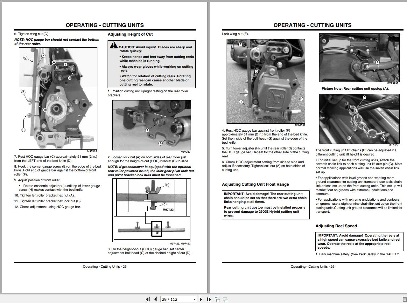
Task: Go back to previous view icon
Action: (x=217, y=299)
